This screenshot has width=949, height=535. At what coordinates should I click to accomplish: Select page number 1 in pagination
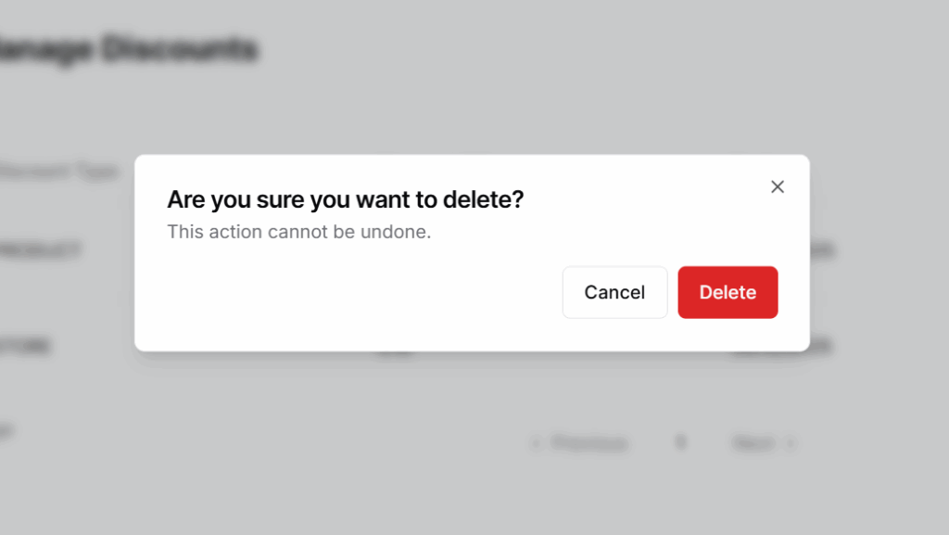pos(680,442)
